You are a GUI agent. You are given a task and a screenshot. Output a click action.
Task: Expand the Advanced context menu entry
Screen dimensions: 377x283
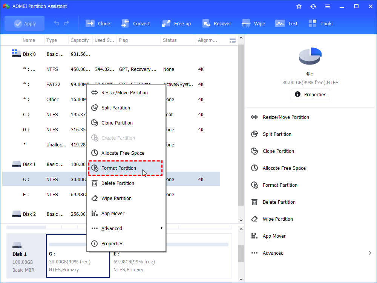[x=112, y=228]
